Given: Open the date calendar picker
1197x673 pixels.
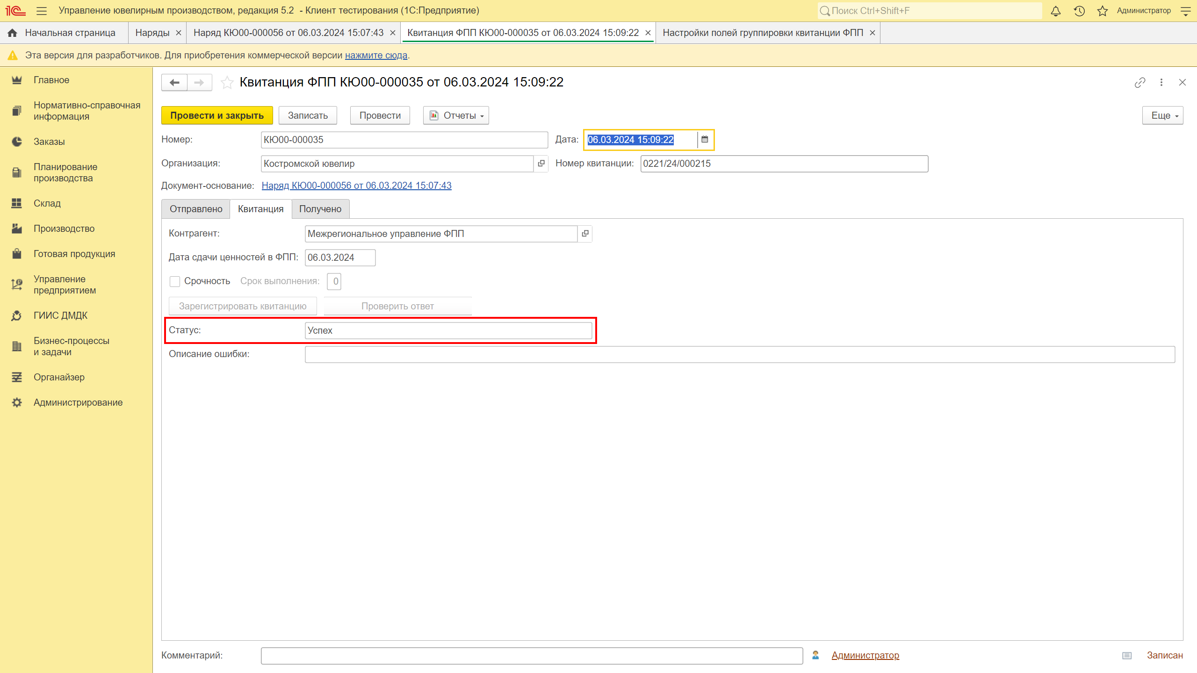Looking at the screenshot, I should click(x=705, y=140).
